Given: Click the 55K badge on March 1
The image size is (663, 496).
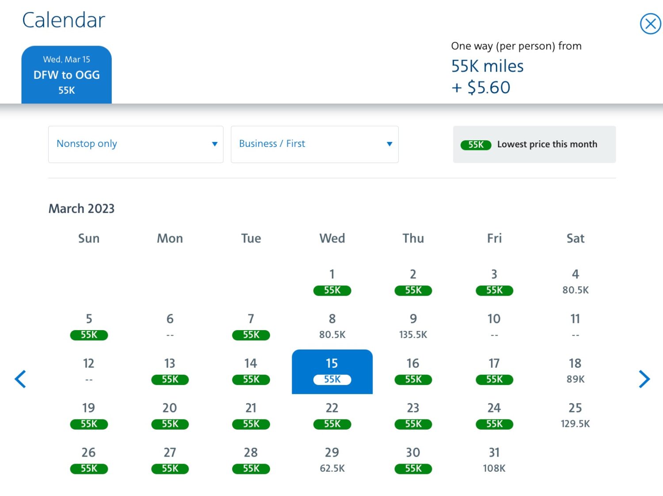Looking at the screenshot, I should click(332, 290).
